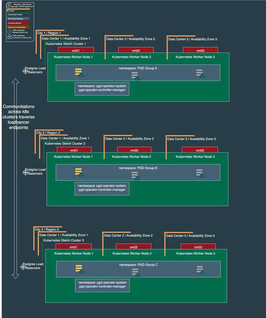Click the teal EDB component icon in the legend
This screenshot has height=318, width=266.
pos(10,32)
